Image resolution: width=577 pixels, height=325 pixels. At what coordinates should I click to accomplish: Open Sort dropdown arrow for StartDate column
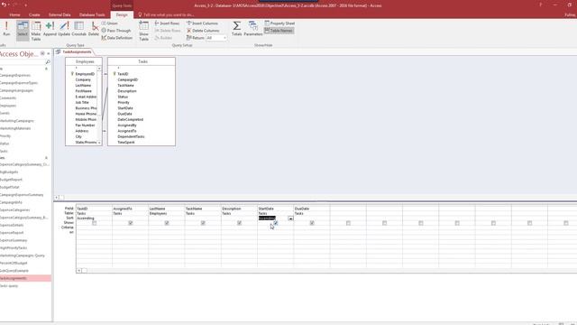click(x=290, y=218)
